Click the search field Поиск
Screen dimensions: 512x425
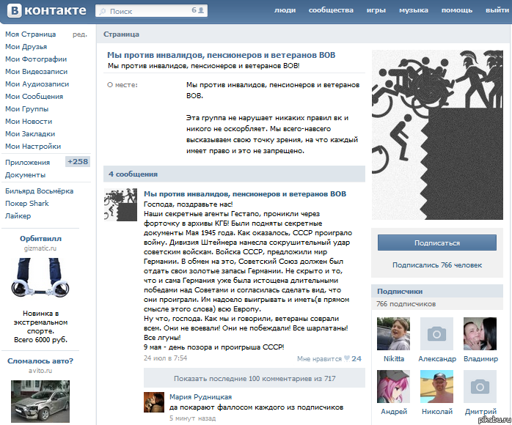(x=151, y=11)
